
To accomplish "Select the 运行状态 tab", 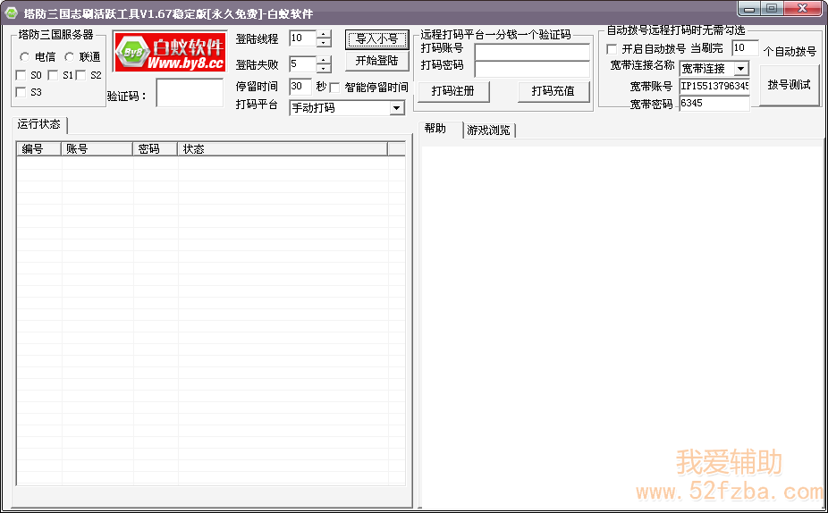I will 39,124.
